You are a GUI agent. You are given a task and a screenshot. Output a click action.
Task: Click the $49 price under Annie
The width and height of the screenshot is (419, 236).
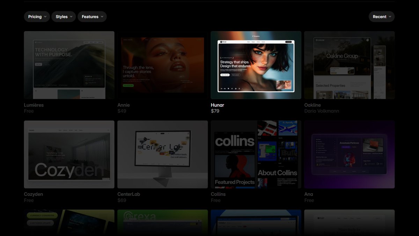[122, 111]
